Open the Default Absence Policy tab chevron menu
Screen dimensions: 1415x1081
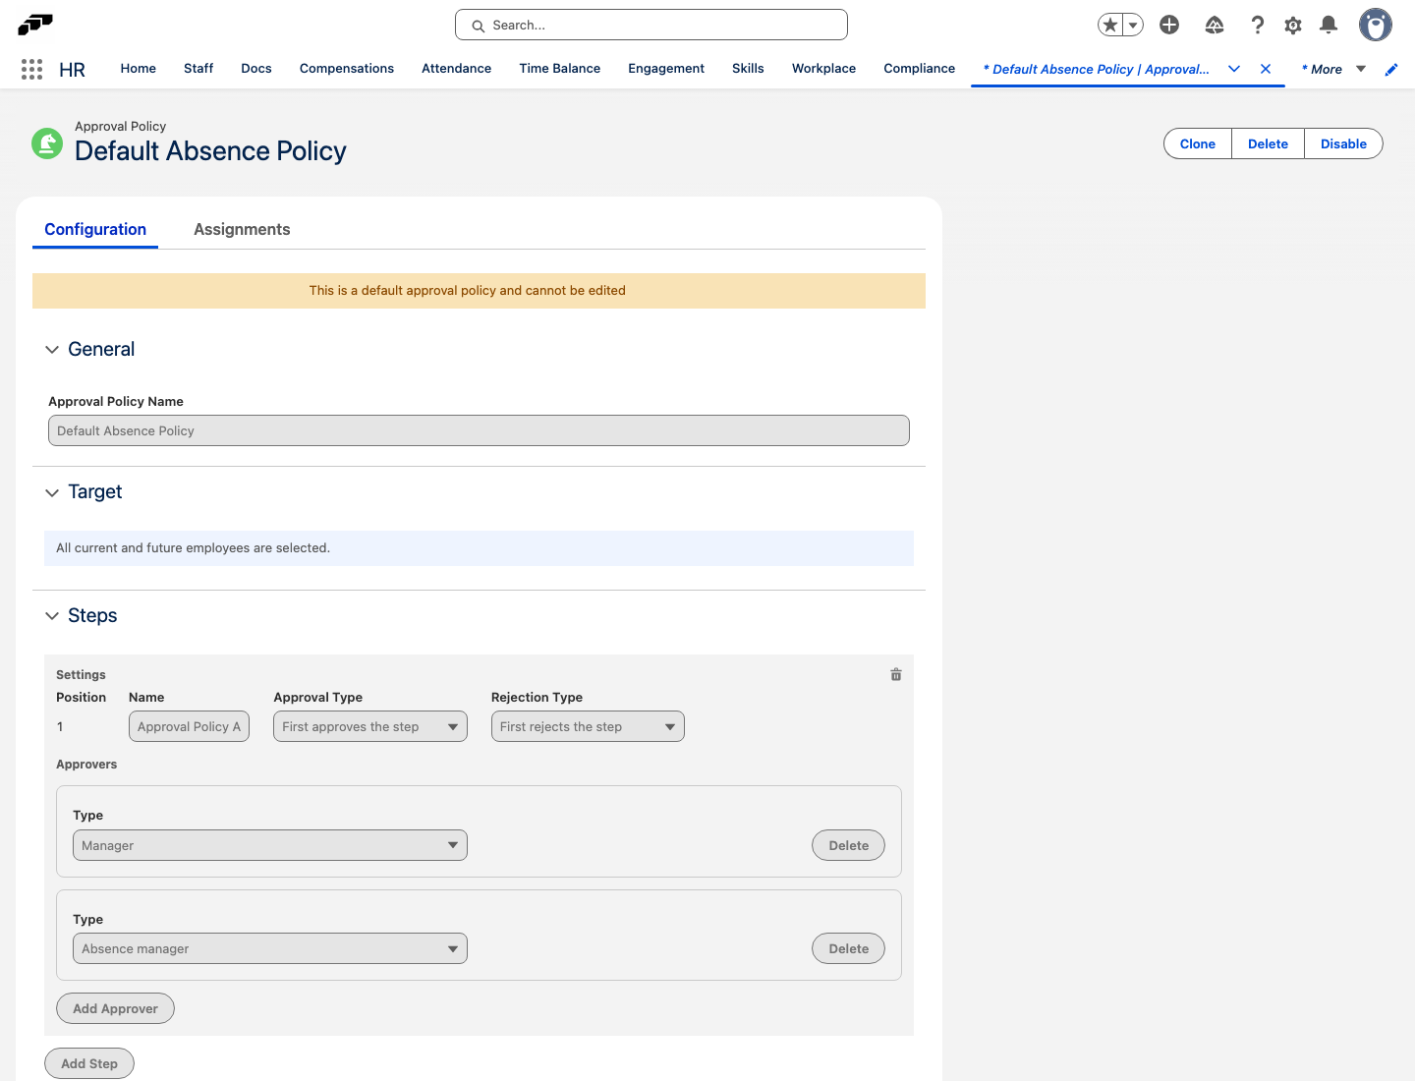[x=1234, y=69]
